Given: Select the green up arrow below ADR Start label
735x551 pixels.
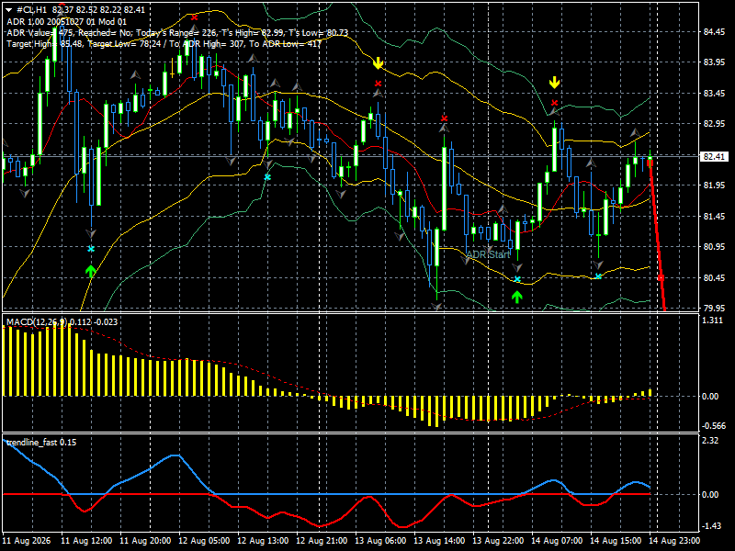Looking at the screenshot, I should click(516, 297).
